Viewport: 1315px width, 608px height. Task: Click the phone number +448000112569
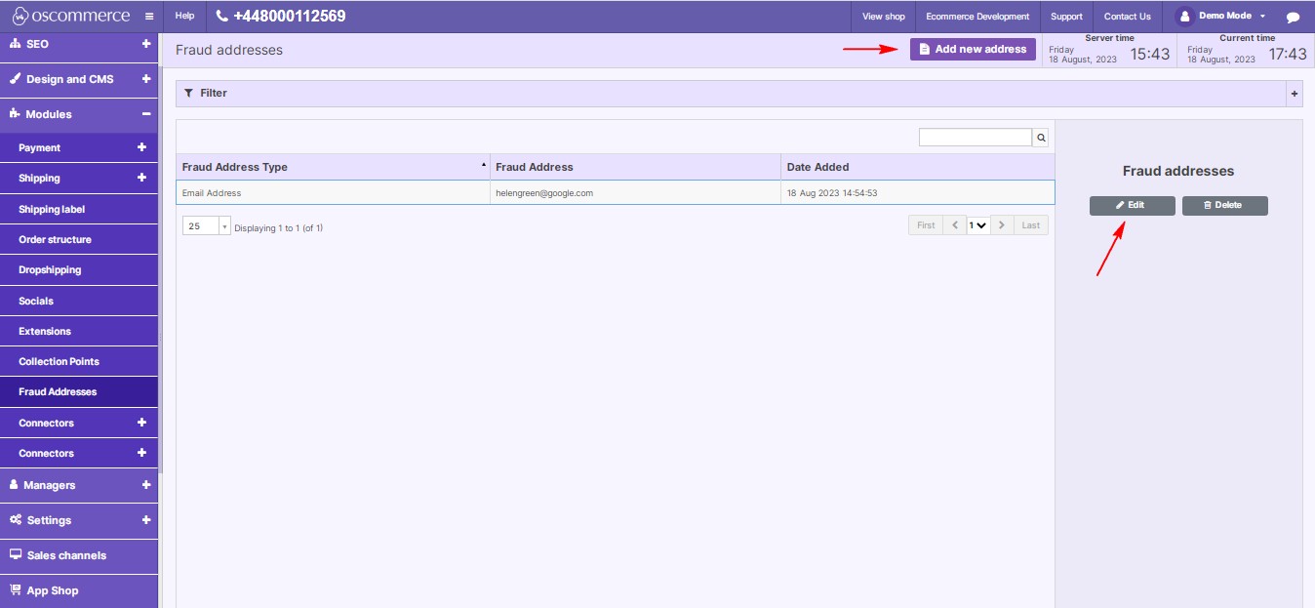(280, 17)
